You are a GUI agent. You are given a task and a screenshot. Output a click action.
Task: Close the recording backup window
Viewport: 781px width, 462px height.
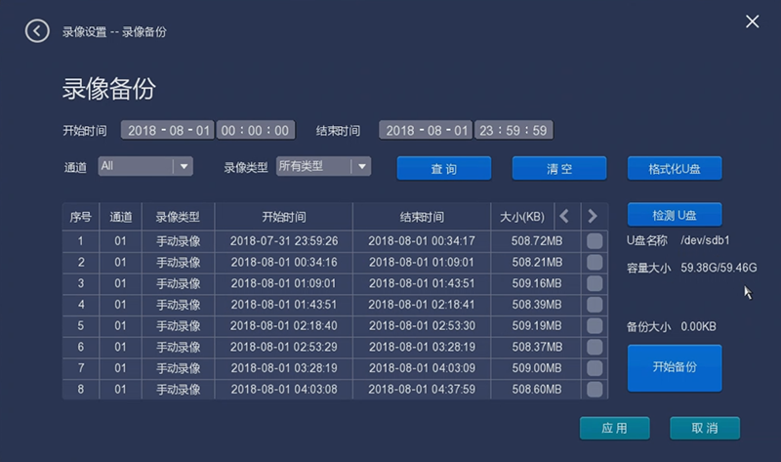point(752,21)
